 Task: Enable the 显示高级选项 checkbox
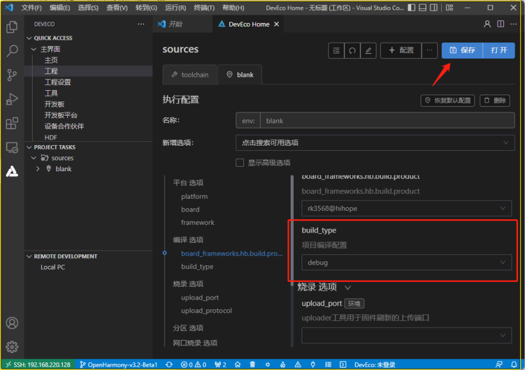pyautogui.click(x=240, y=163)
